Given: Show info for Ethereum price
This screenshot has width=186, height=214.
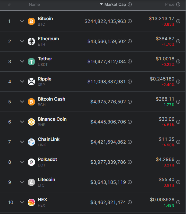Looking at the screenshot, I should tap(178, 41).
